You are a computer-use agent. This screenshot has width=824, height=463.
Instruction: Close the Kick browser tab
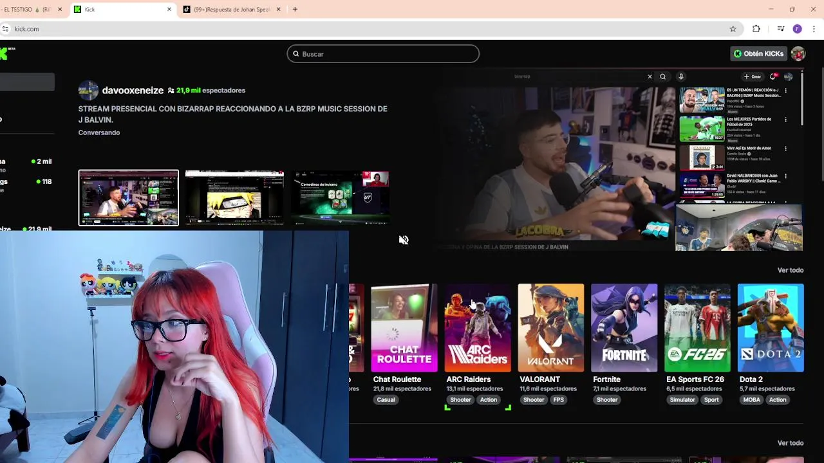click(169, 10)
